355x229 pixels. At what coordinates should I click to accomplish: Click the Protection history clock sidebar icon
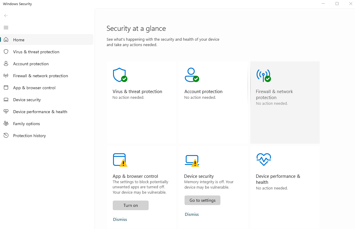pyautogui.click(x=6, y=136)
